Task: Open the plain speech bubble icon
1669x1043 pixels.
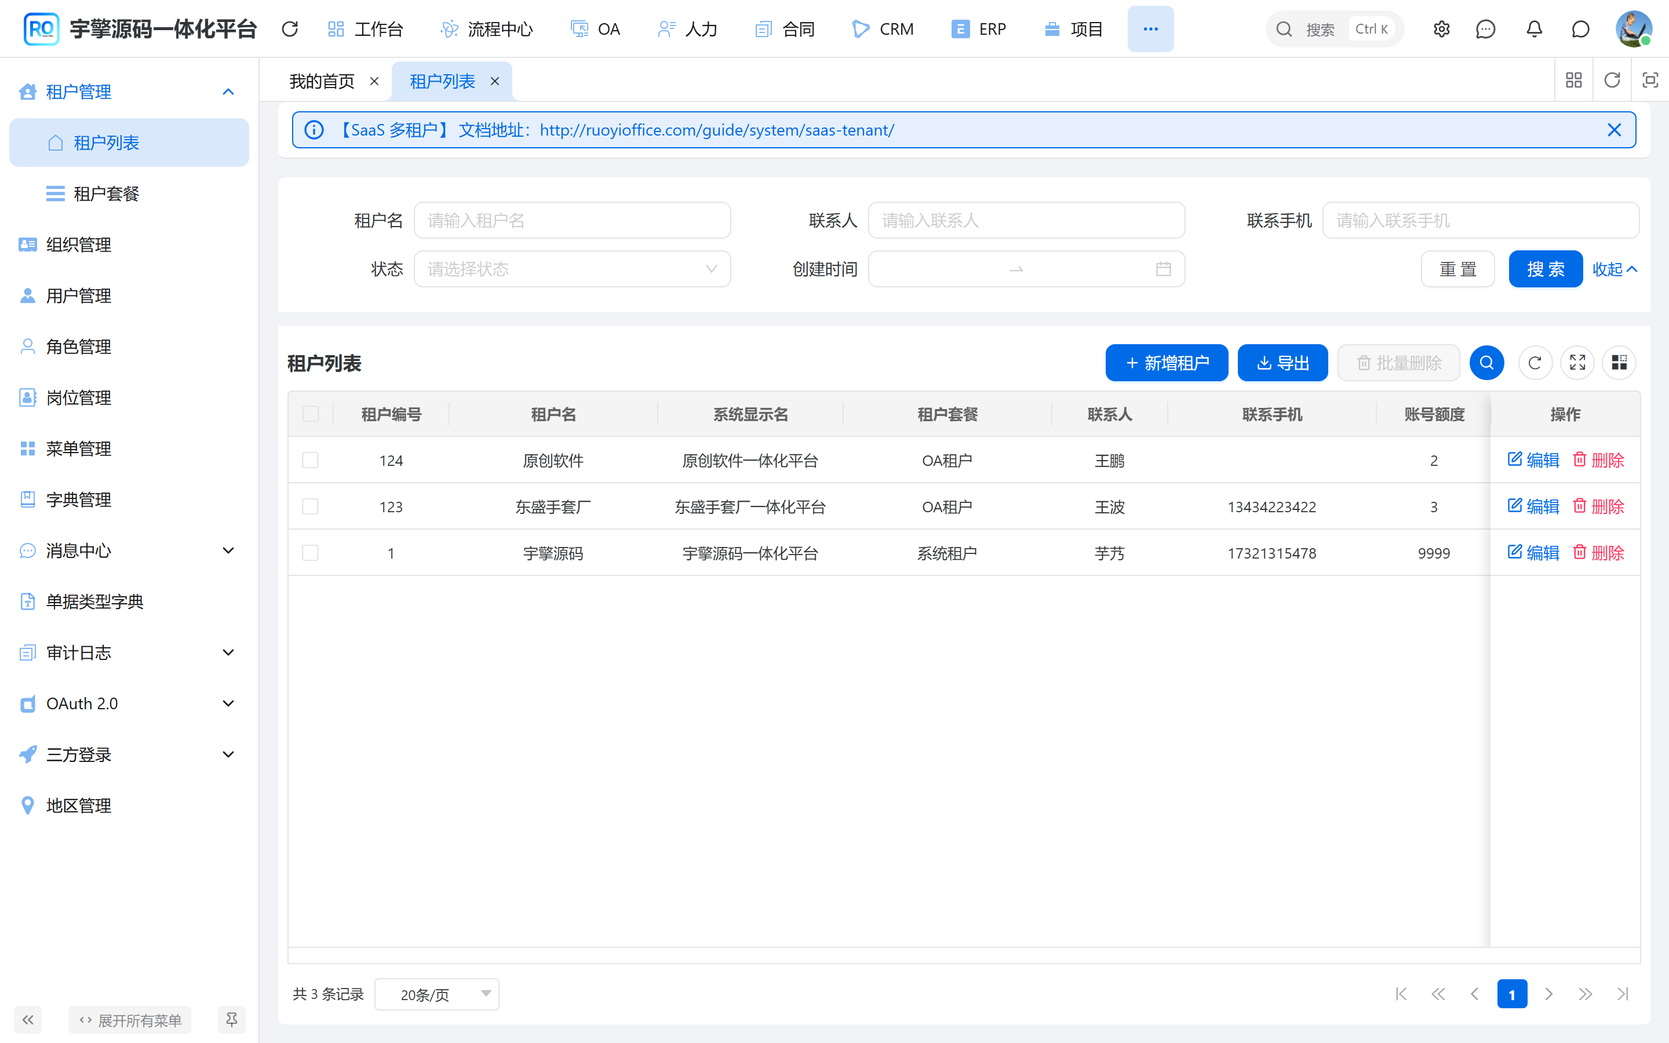Action: pos(1581,29)
